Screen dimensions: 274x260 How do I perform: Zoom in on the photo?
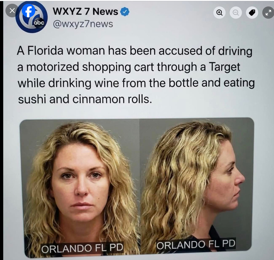(x=219, y=13)
